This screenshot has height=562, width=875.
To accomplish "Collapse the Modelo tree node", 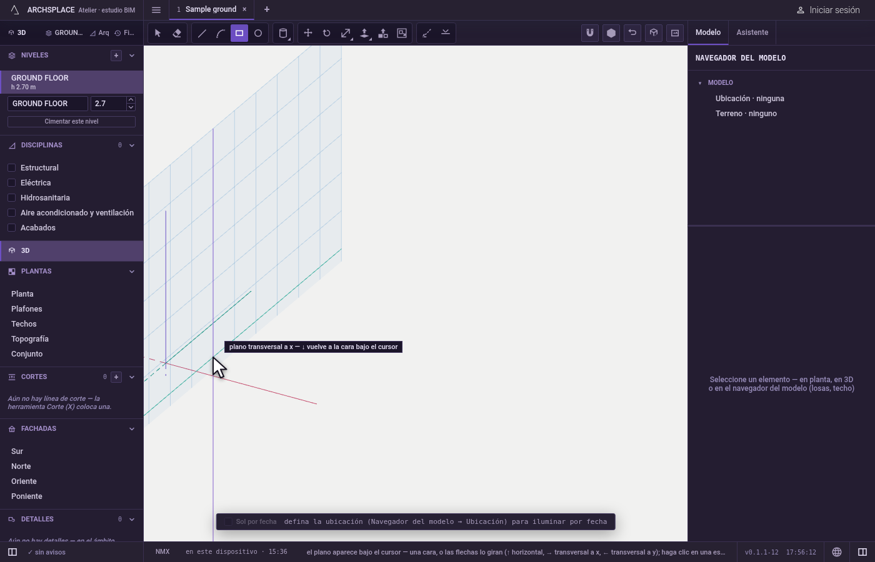I will click(x=700, y=83).
